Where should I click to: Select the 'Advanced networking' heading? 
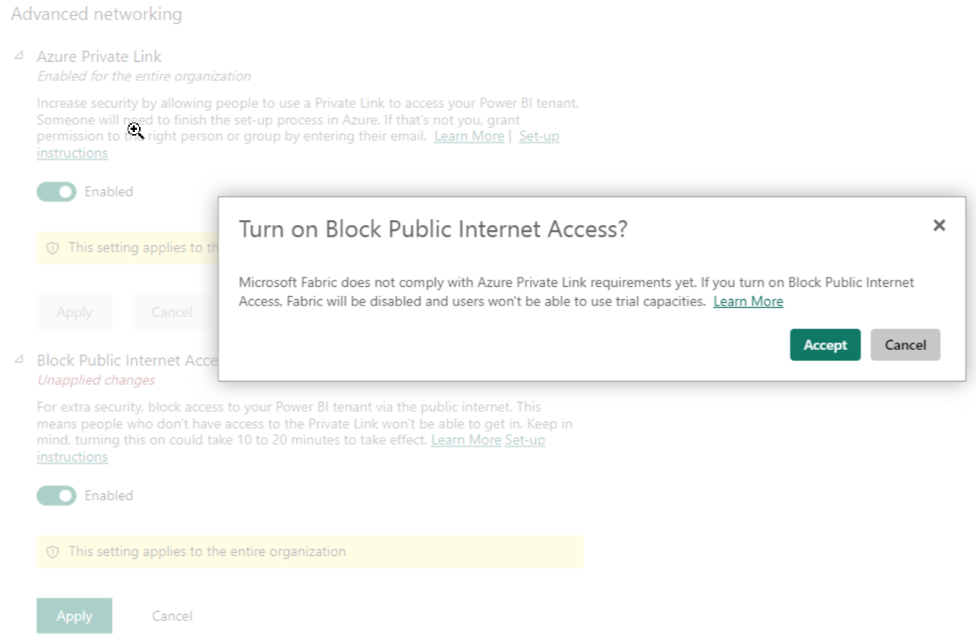point(96,14)
